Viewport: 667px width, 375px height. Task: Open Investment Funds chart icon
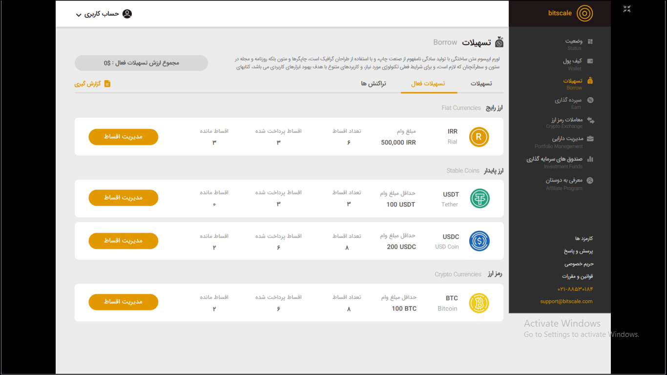coord(590,159)
